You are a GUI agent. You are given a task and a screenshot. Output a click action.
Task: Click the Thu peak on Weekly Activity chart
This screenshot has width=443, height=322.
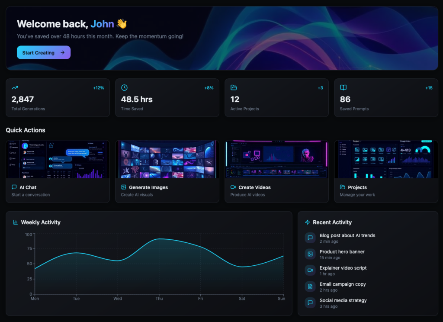[159, 239]
